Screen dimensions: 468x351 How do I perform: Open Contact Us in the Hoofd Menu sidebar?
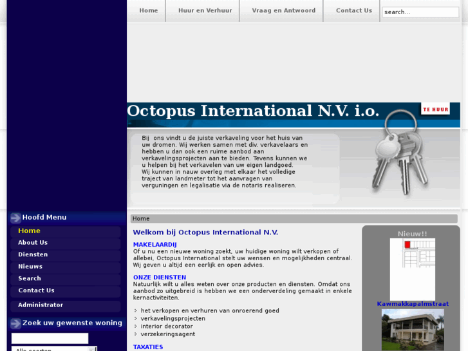[66, 290]
